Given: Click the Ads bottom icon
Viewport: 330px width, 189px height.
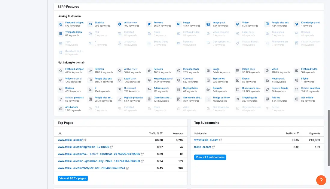Looking at the screenshot, I should click(61, 109).
